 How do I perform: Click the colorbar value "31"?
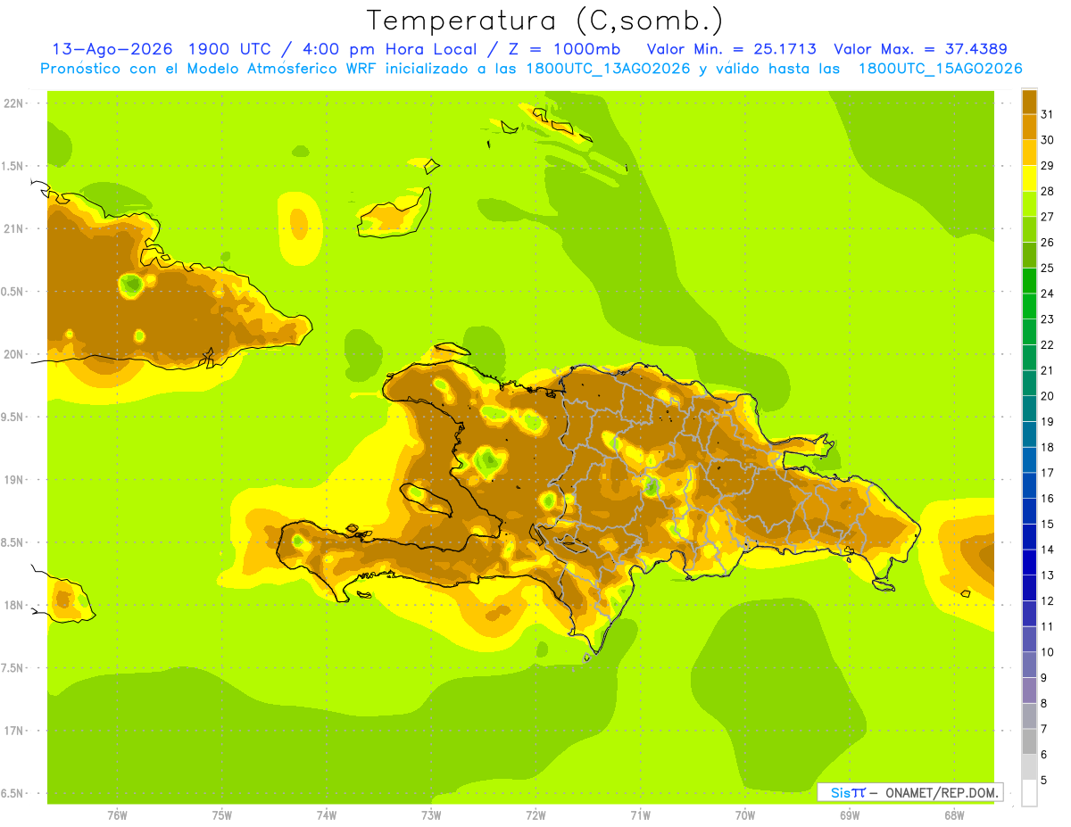click(x=1048, y=113)
